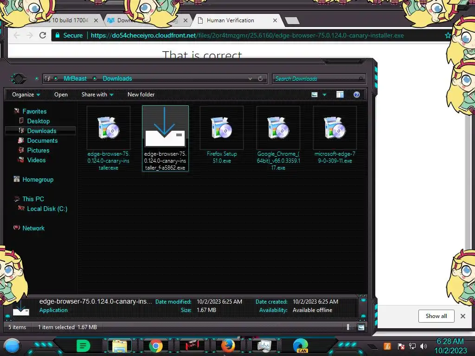Expand the address bar history dropdown
The width and height of the screenshot is (475, 356).
[x=250, y=79]
